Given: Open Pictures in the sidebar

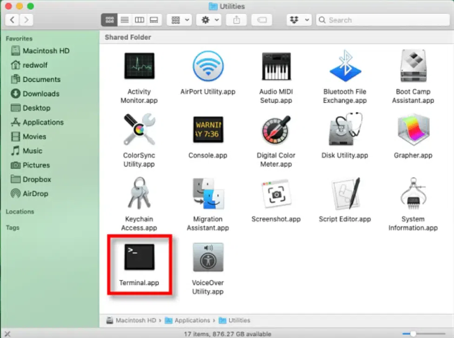Looking at the screenshot, I should [30, 165].
